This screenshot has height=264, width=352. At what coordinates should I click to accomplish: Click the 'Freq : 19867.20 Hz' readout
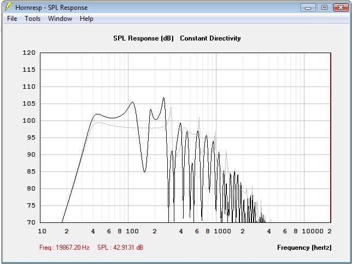(64, 248)
